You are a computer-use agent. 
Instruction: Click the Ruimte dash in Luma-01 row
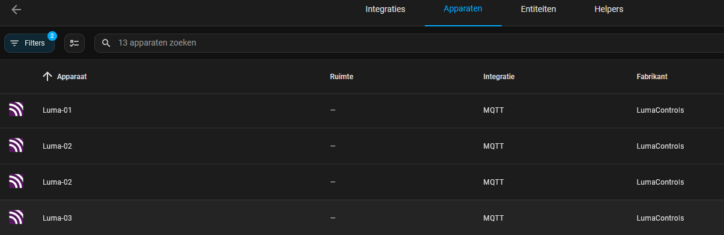pos(333,110)
